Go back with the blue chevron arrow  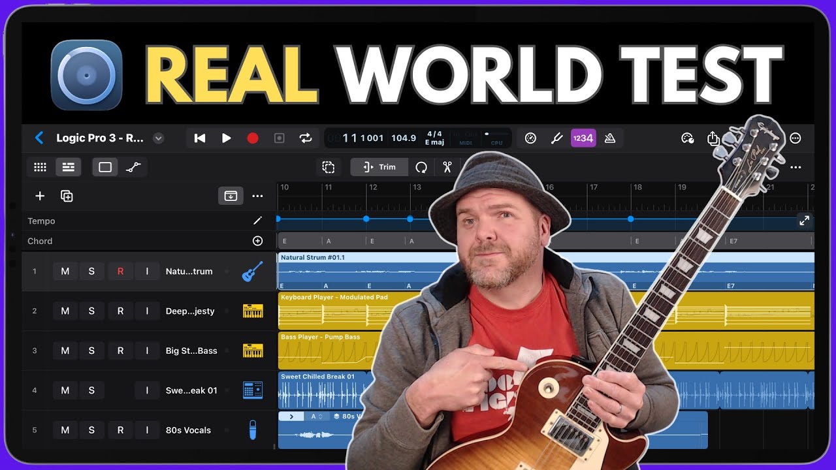pyautogui.click(x=39, y=138)
